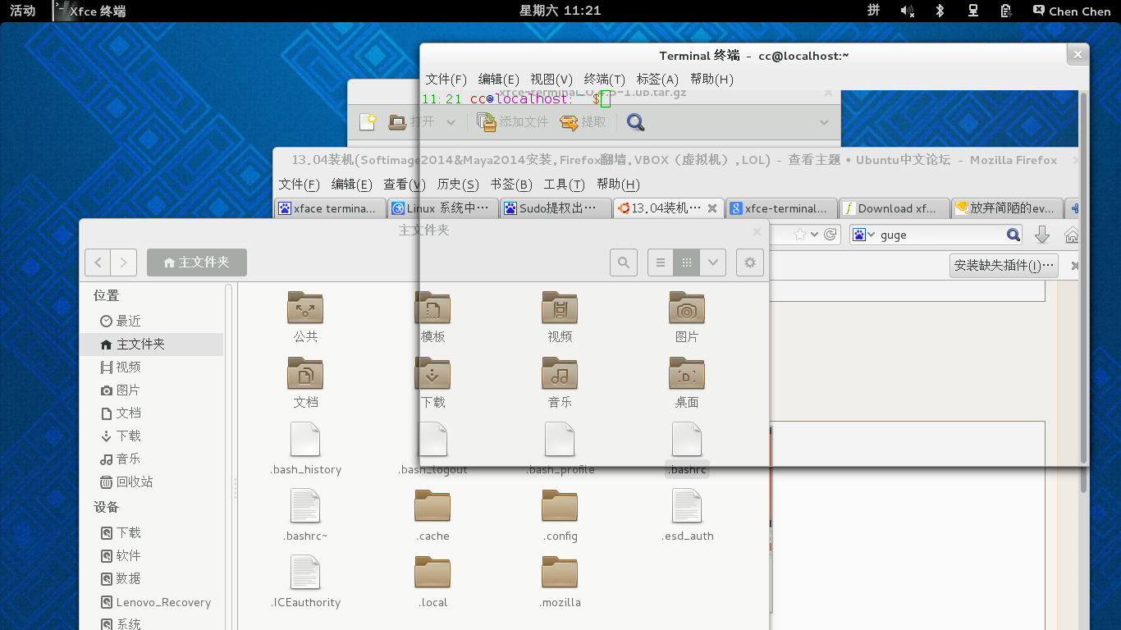
Task: Open 活动 activities overview
Action: 23,11
